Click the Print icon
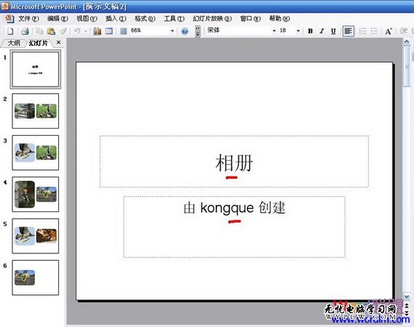 pyautogui.click(x=25, y=31)
